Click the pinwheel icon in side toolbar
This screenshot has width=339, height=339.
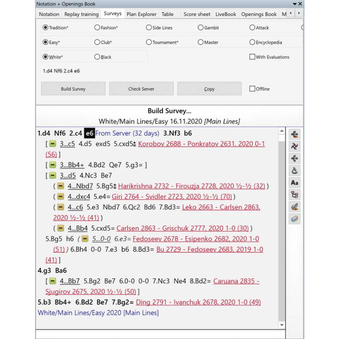(x=295, y=146)
